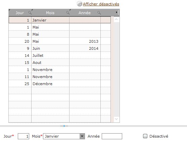Viewport: 187px width, 144px height.
Task: Open the Afficher désactivés link
Action: click(x=101, y=4)
